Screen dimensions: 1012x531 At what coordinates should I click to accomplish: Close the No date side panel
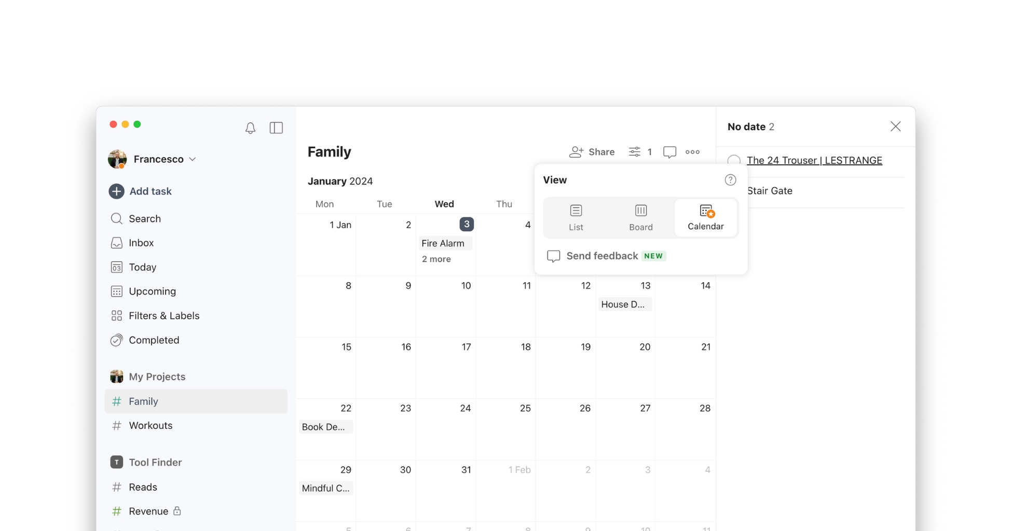click(x=895, y=126)
